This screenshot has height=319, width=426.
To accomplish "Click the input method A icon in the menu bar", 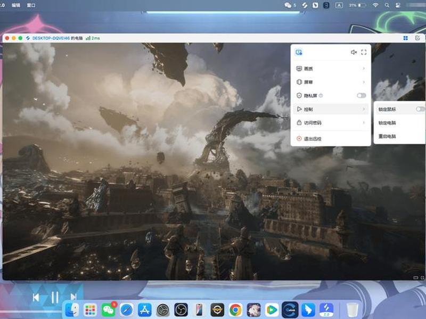I will point(339,5).
